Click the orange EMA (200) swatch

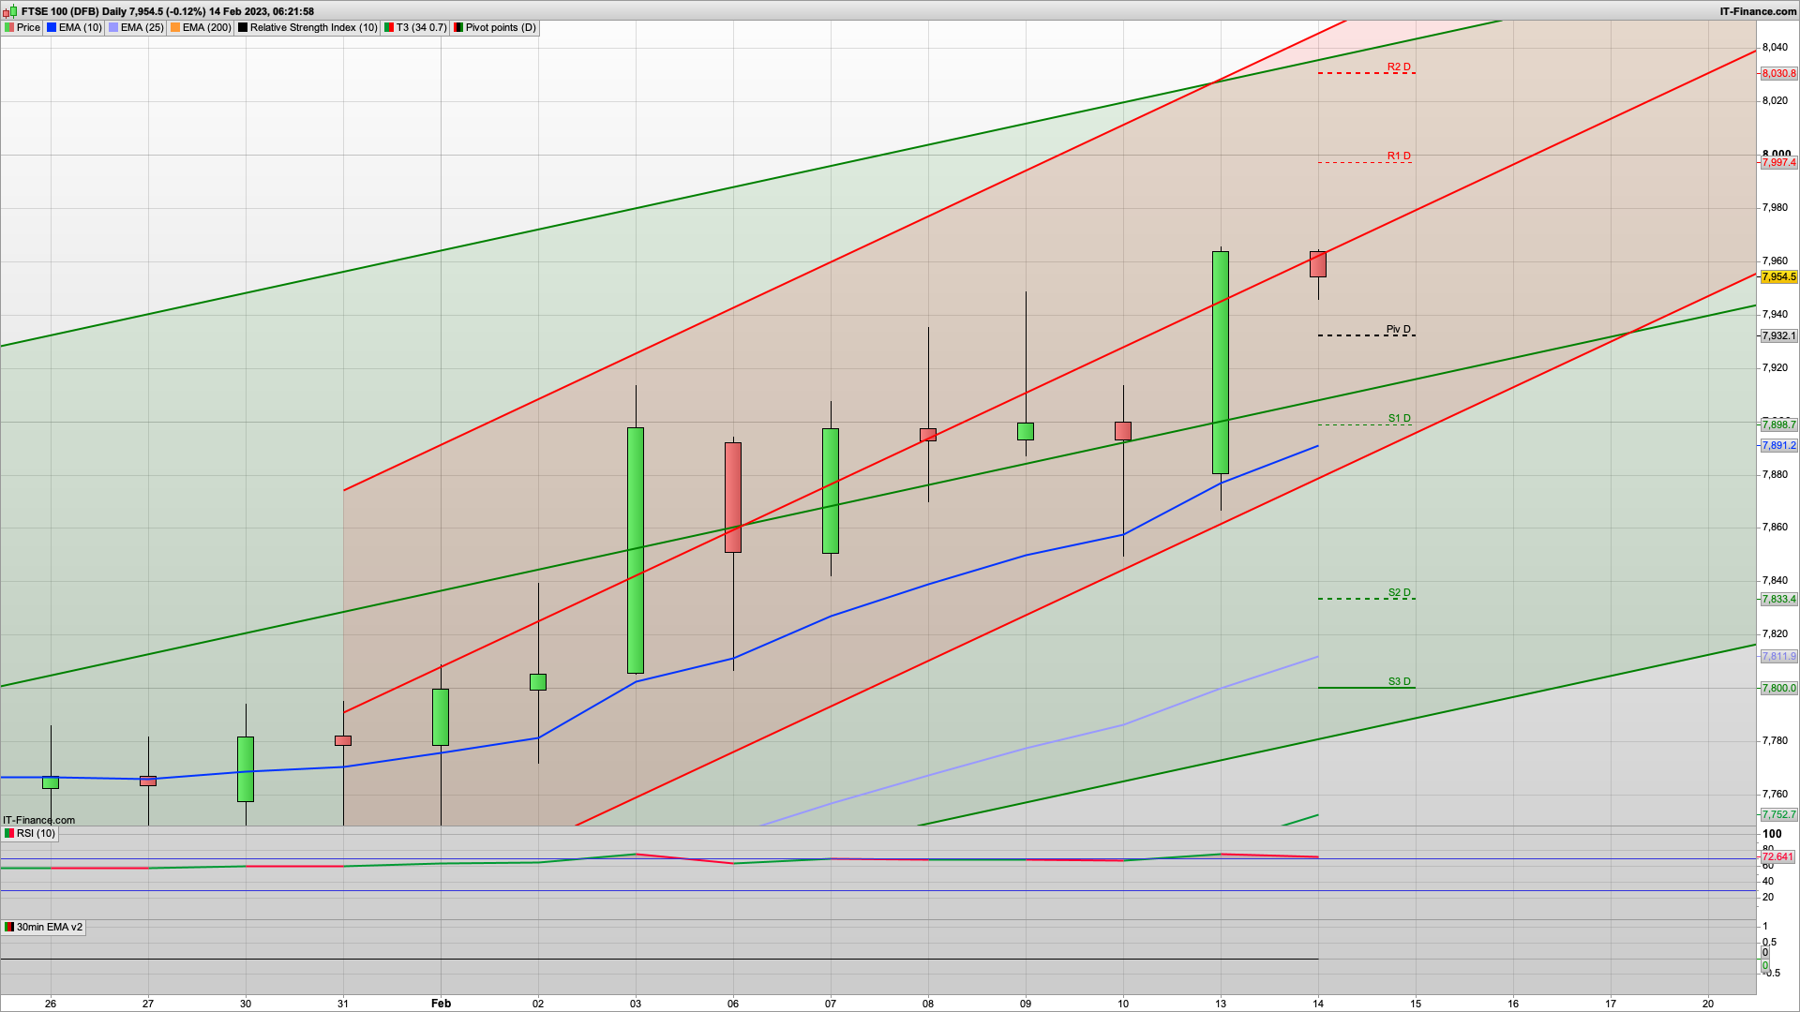pos(175,28)
